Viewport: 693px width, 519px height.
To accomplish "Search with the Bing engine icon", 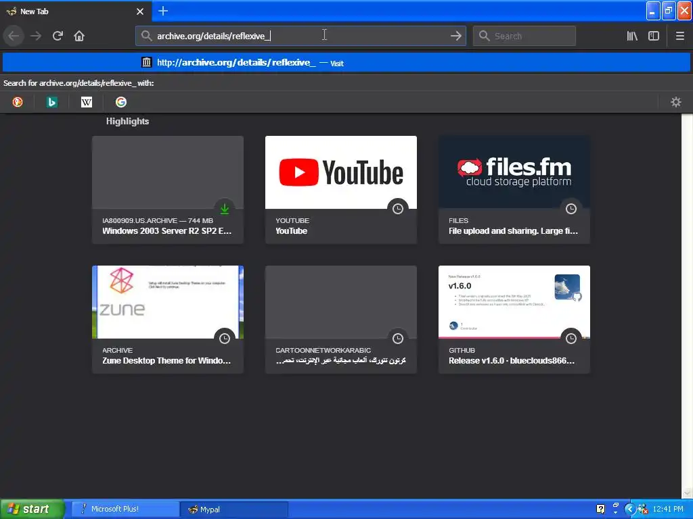I will pos(51,102).
